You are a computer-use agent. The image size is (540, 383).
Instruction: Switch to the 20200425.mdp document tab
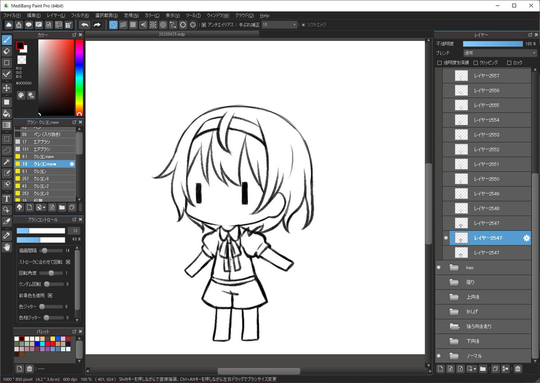pos(171,34)
